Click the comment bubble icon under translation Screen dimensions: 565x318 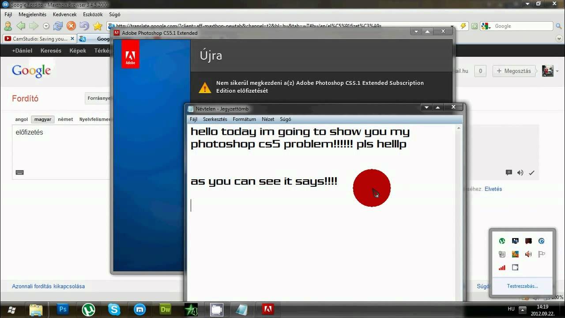click(508, 173)
